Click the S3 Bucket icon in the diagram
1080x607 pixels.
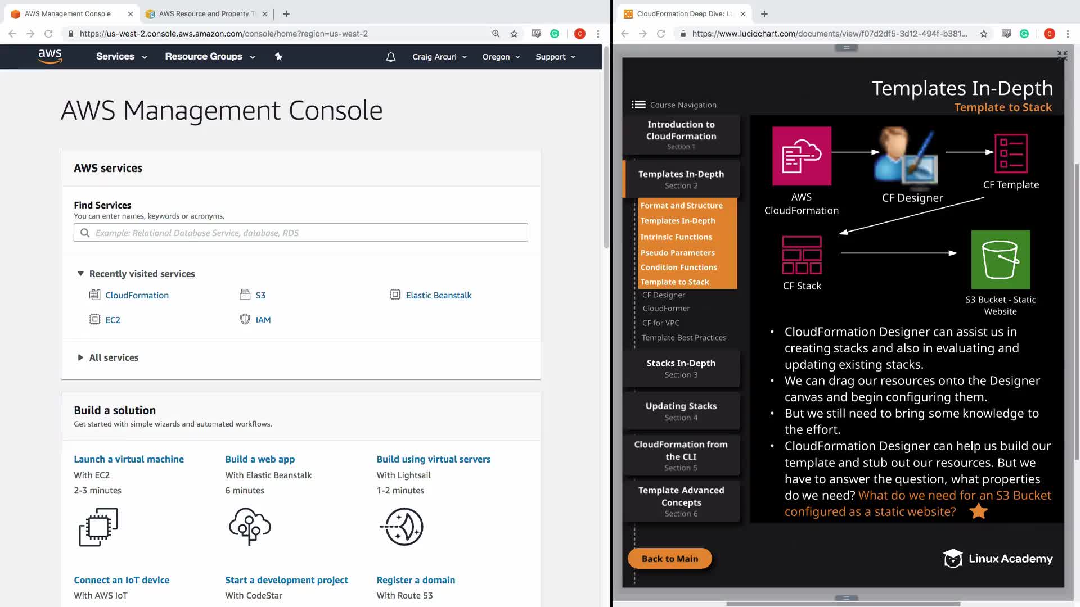click(x=1000, y=260)
